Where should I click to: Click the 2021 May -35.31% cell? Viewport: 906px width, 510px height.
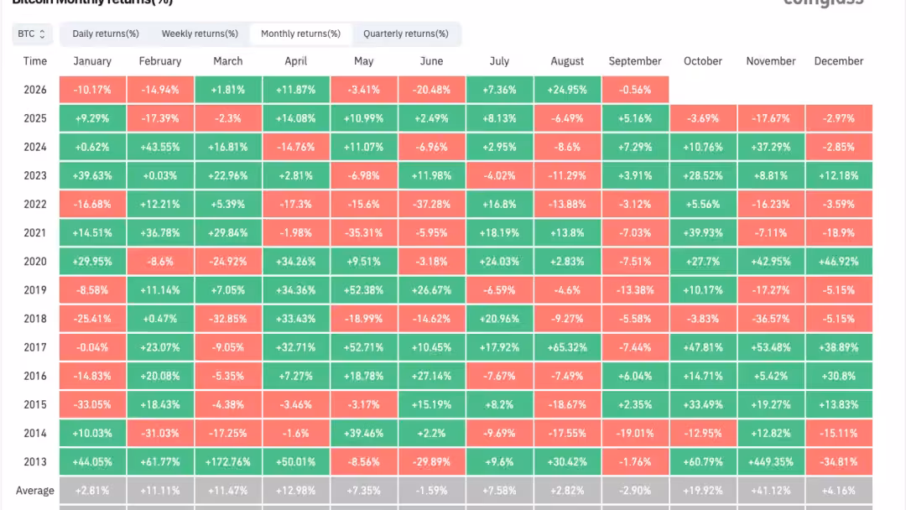pos(363,232)
